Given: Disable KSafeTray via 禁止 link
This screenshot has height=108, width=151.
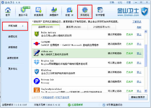Looking at the screenshot, I should pyautogui.click(x=139, y=72).
